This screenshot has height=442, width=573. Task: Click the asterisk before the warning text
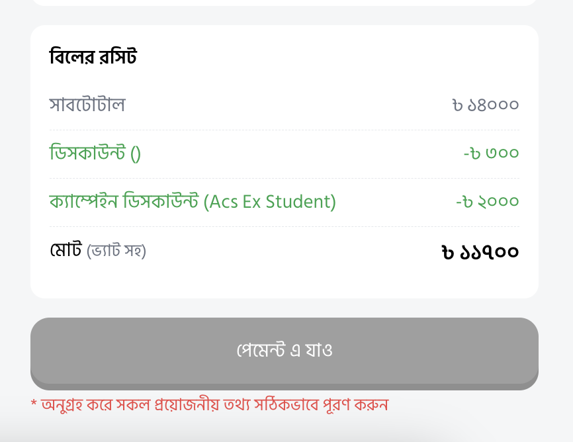pos(34,403)
